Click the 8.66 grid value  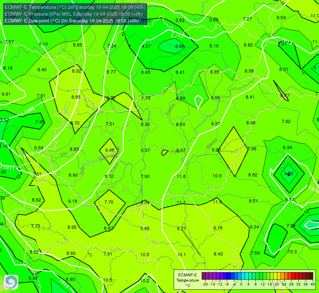click(x=71, y=253)
